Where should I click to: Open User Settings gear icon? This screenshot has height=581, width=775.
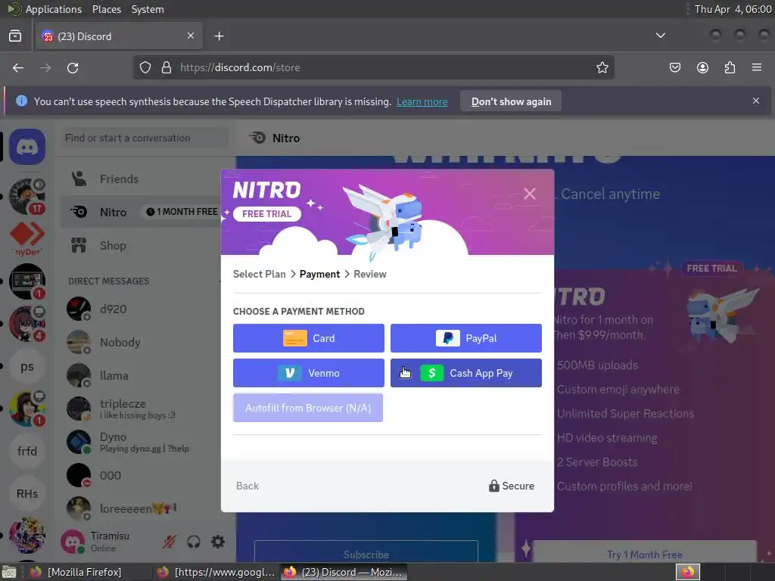(x=218, y=542)
